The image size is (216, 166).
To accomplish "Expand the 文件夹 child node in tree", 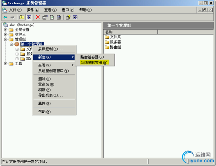I will [x=17, y=49].
